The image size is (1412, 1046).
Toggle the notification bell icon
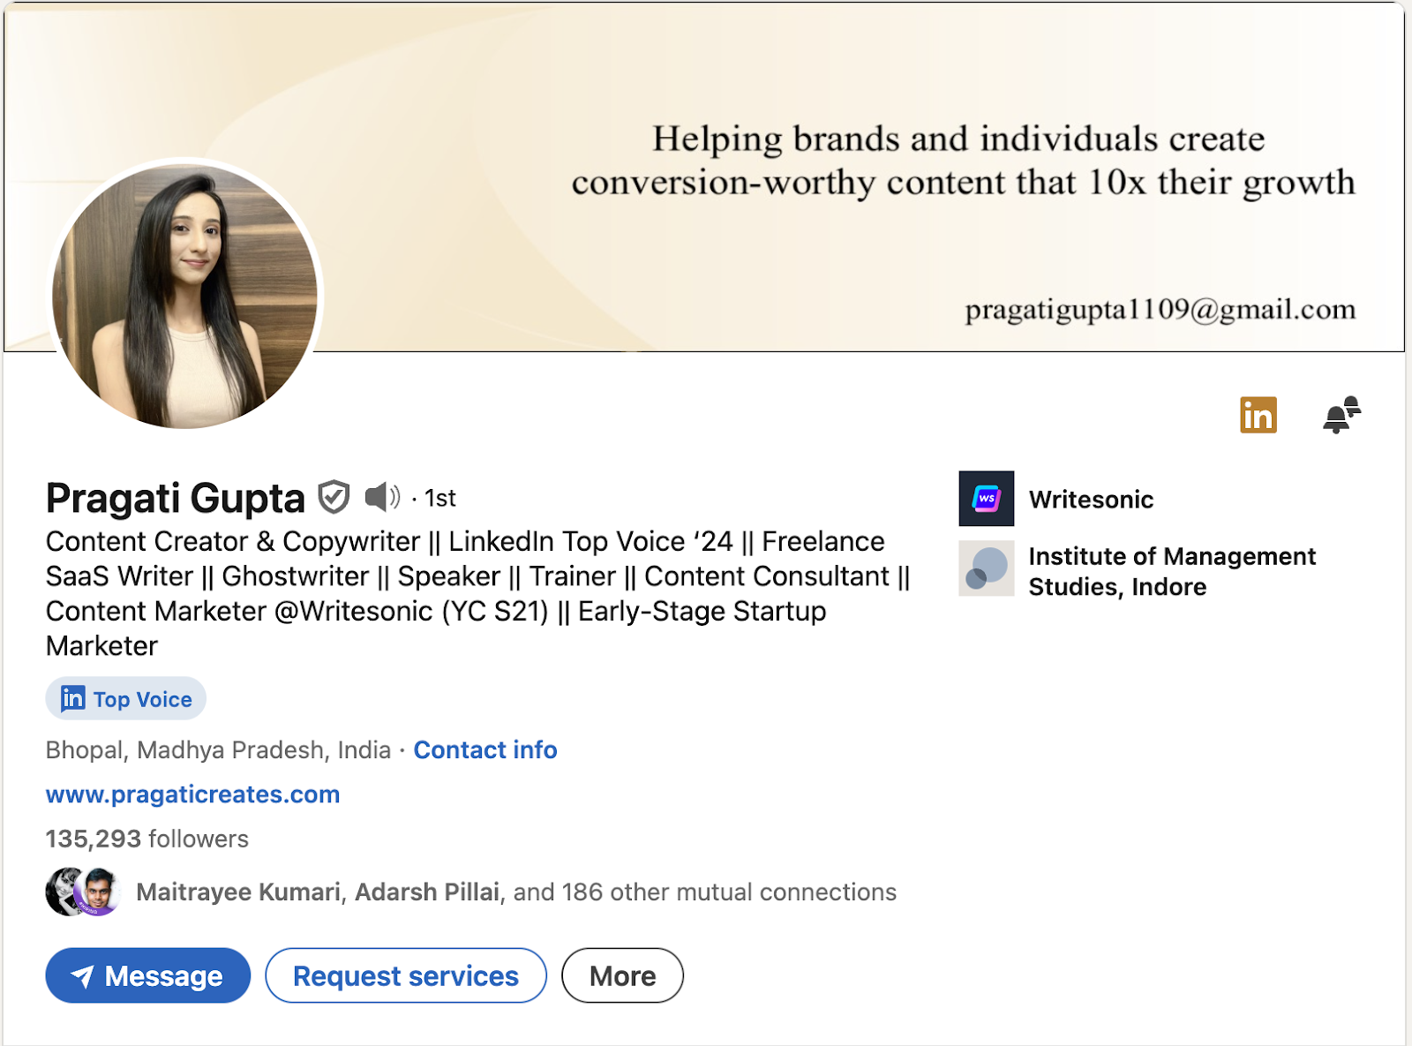click(1341, 415)
